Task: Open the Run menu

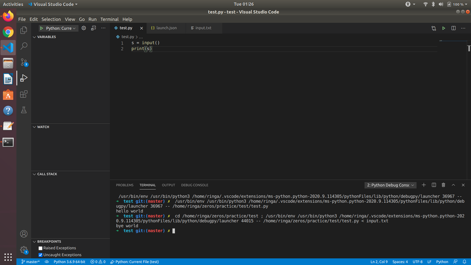Action: click(92, 19)
